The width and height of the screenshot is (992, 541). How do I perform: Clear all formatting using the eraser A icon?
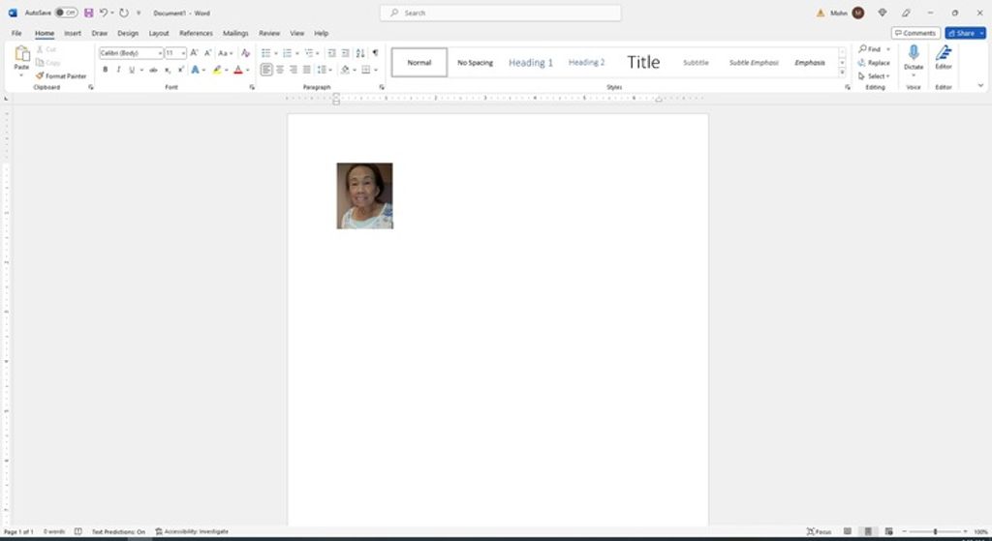[x=245, y=53]
